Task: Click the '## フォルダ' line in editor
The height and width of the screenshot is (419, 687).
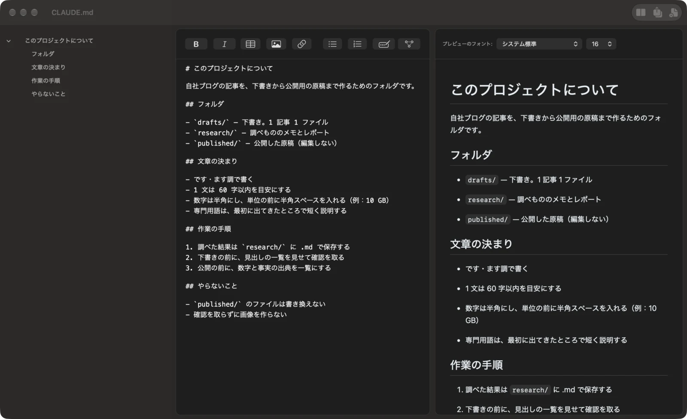Action: coord(204,104)
